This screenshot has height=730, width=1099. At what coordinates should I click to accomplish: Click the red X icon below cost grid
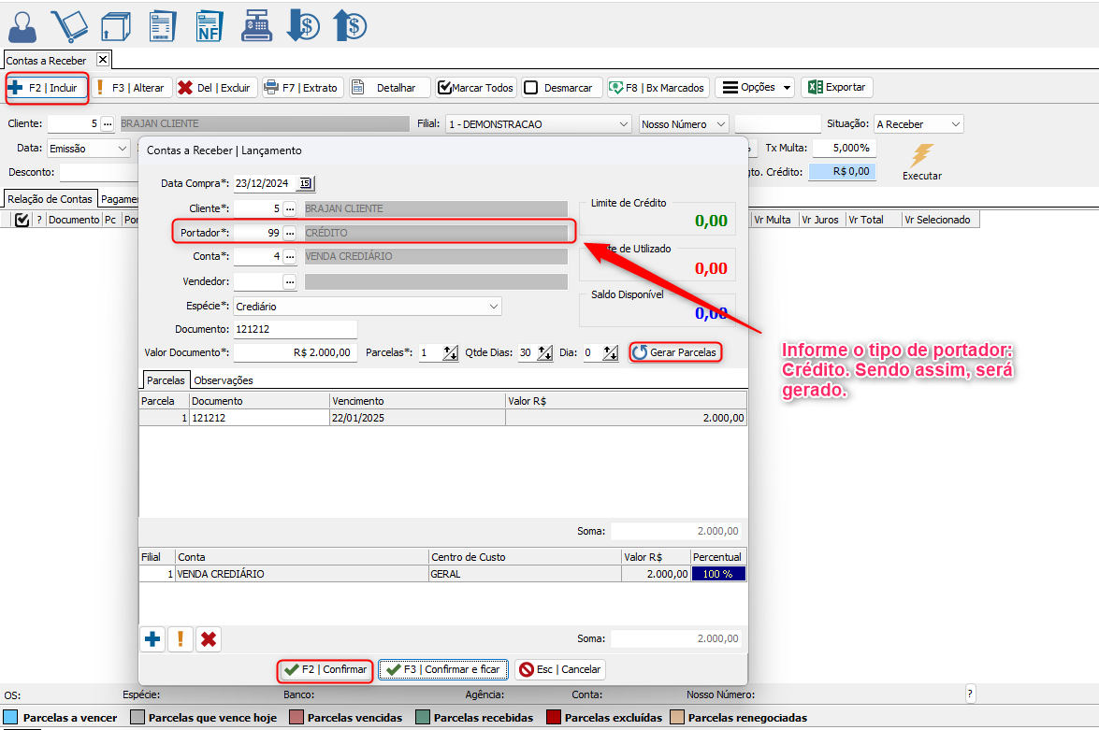pos(209,639)
